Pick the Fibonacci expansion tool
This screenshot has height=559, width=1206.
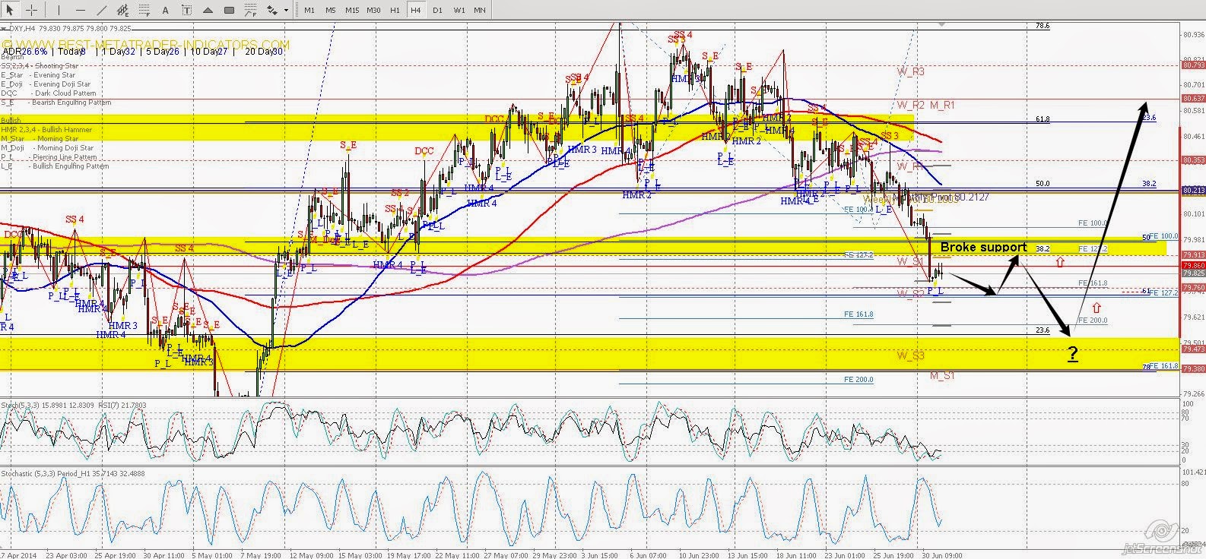(250, 10)
